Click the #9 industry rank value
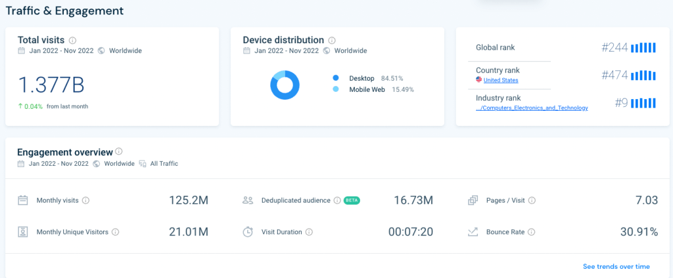The width and height of the screenshot is (673, 278). coord(622,103)
